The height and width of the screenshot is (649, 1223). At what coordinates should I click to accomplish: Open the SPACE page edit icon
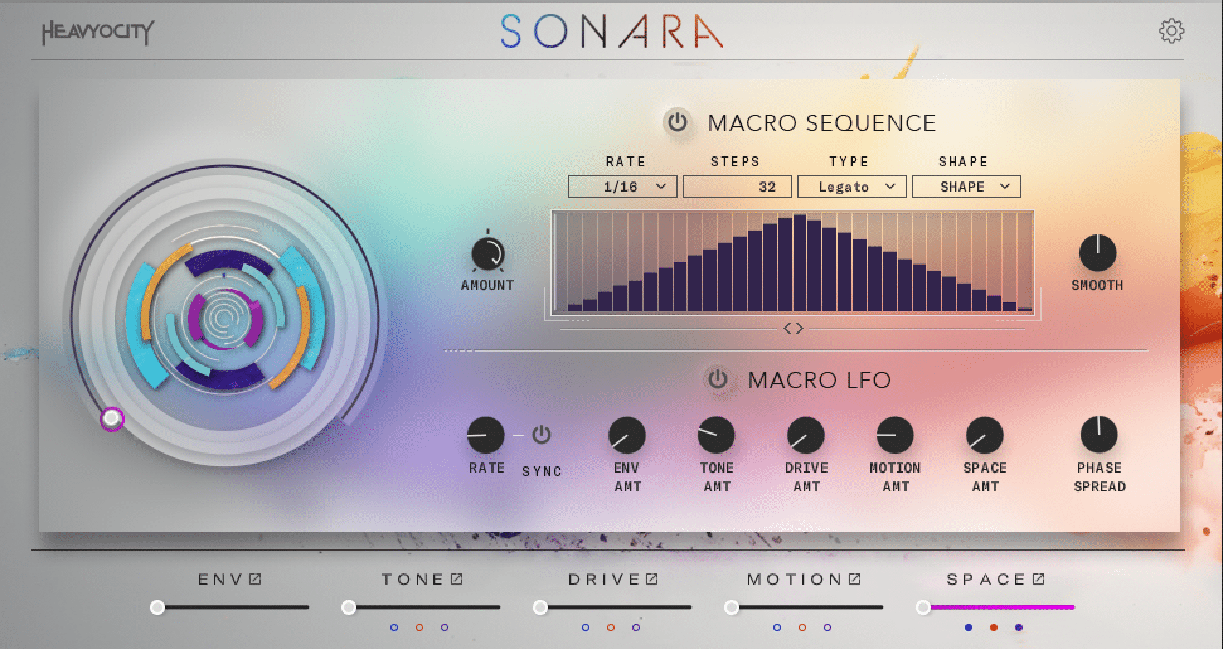click(1038, 578)
